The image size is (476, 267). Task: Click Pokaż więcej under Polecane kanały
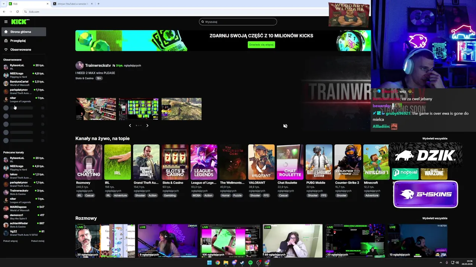(x=10, y=241)
